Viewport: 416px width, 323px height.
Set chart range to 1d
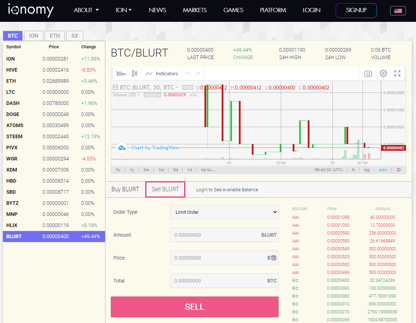click(190, 170)
